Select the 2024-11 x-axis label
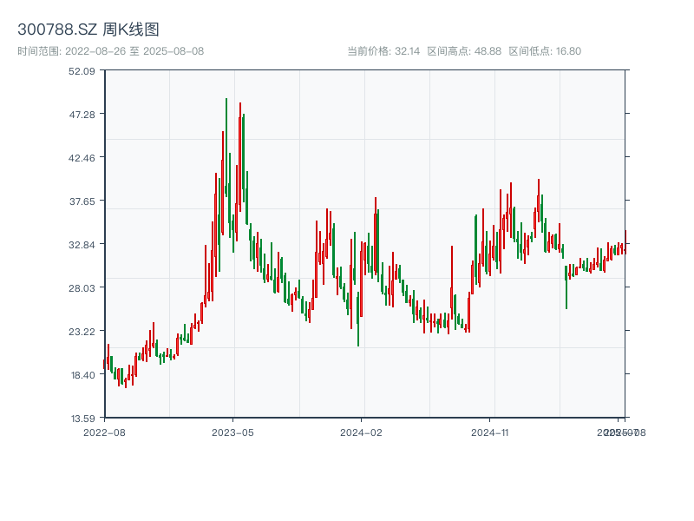The image size is (694, 521). 488,432
